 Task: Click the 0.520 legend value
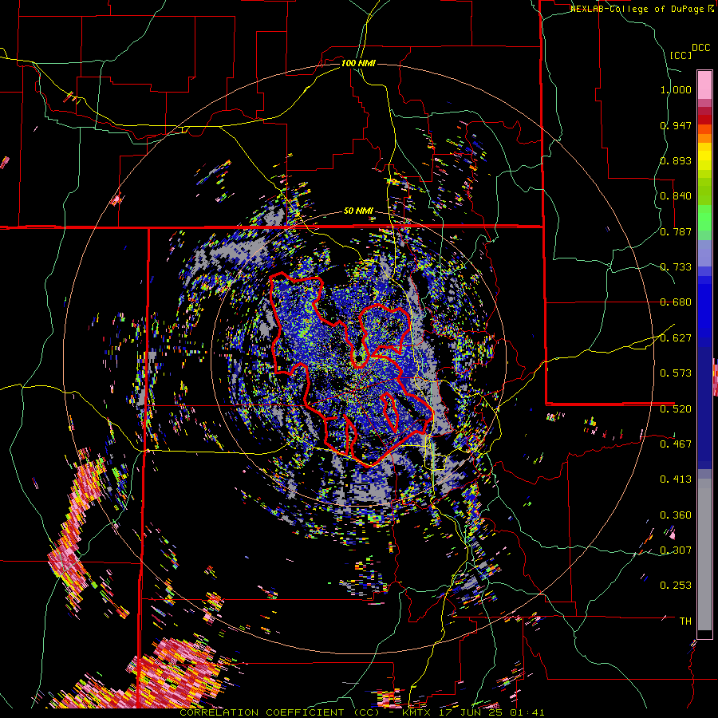pyautogui.click(x=676, y=409)
